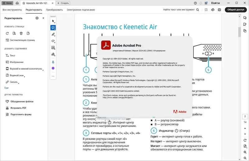The image size is (249, 161).
Task: Go to the Home icon
Action: click(17, 3)
